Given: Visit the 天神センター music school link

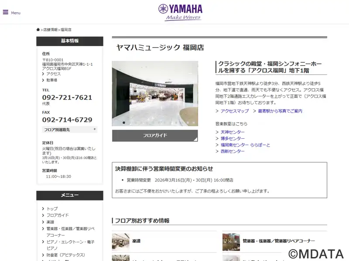Looking at the screenshot, I should coord(233,132).
